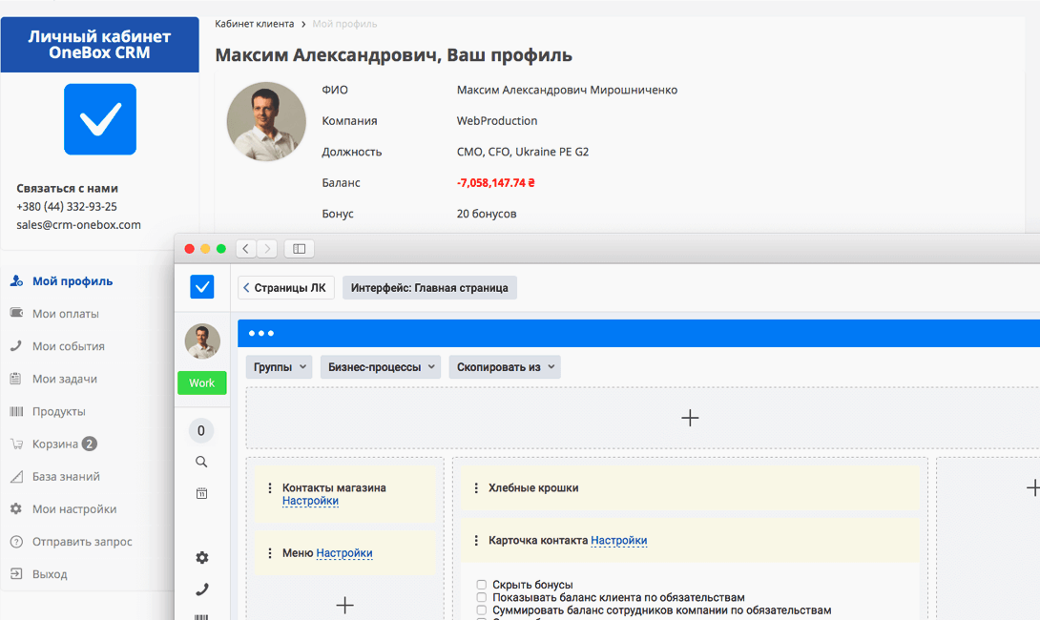Click the blue checkmark logo in the editor window
Image resolution: width=1040 pixels, height=620 pixels.
[201, 286]
